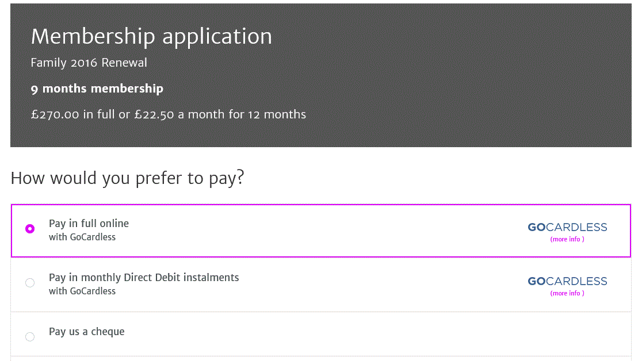
Task: Click "with GoCardless" beneath Pay in full online
Action: click(82, 237)
